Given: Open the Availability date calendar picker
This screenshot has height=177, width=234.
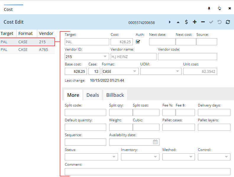Looking at the screenshot, I should (x=155, y=142).
